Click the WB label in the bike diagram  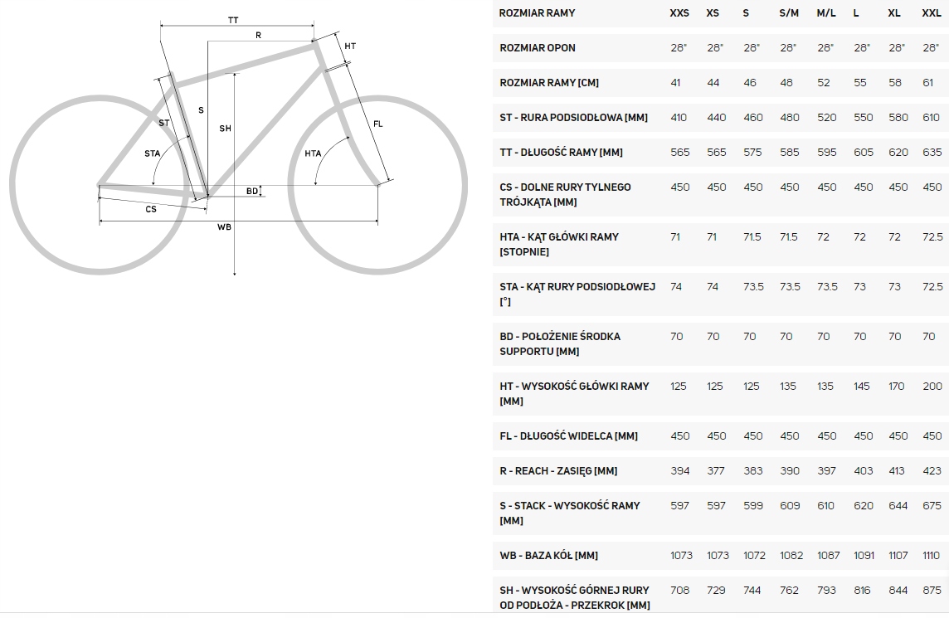click(224, 226)
